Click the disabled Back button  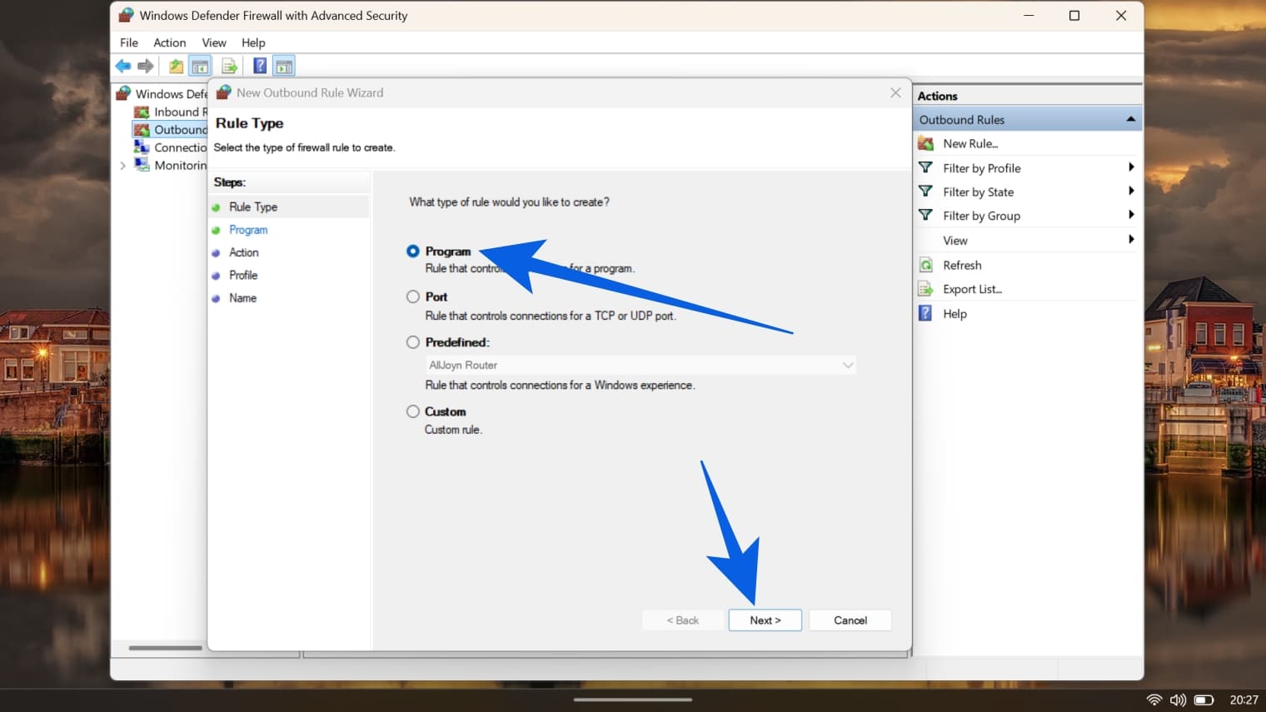[x=682, y=620]
